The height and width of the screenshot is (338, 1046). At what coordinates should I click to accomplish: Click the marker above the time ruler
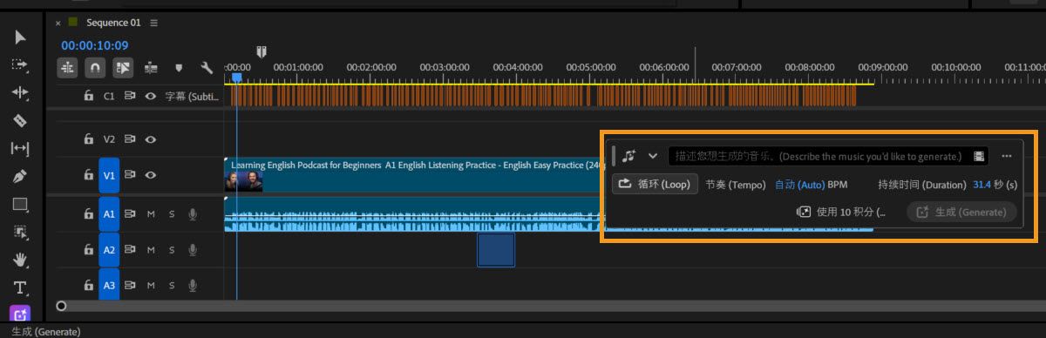[261, 51]
